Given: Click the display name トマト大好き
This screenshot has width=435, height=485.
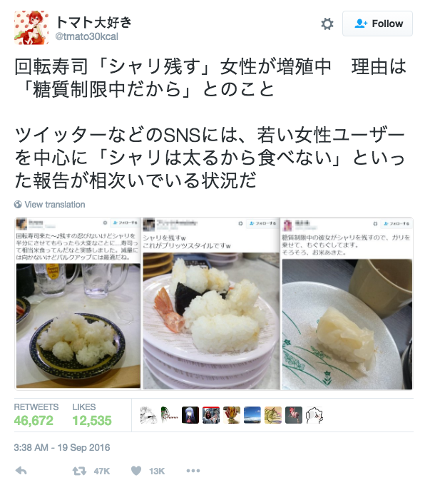Looking at the screenshot, I should (93, 22).
